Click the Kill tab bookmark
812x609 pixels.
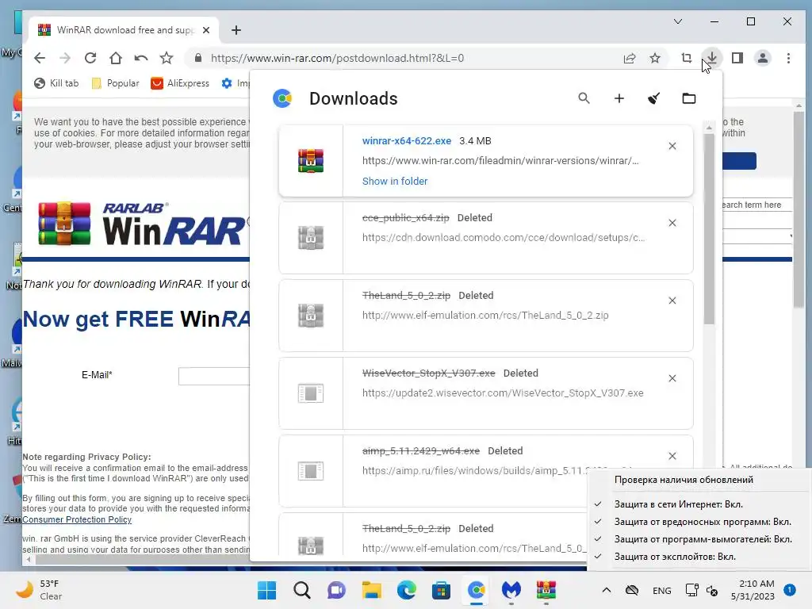(x=56, y=82)
